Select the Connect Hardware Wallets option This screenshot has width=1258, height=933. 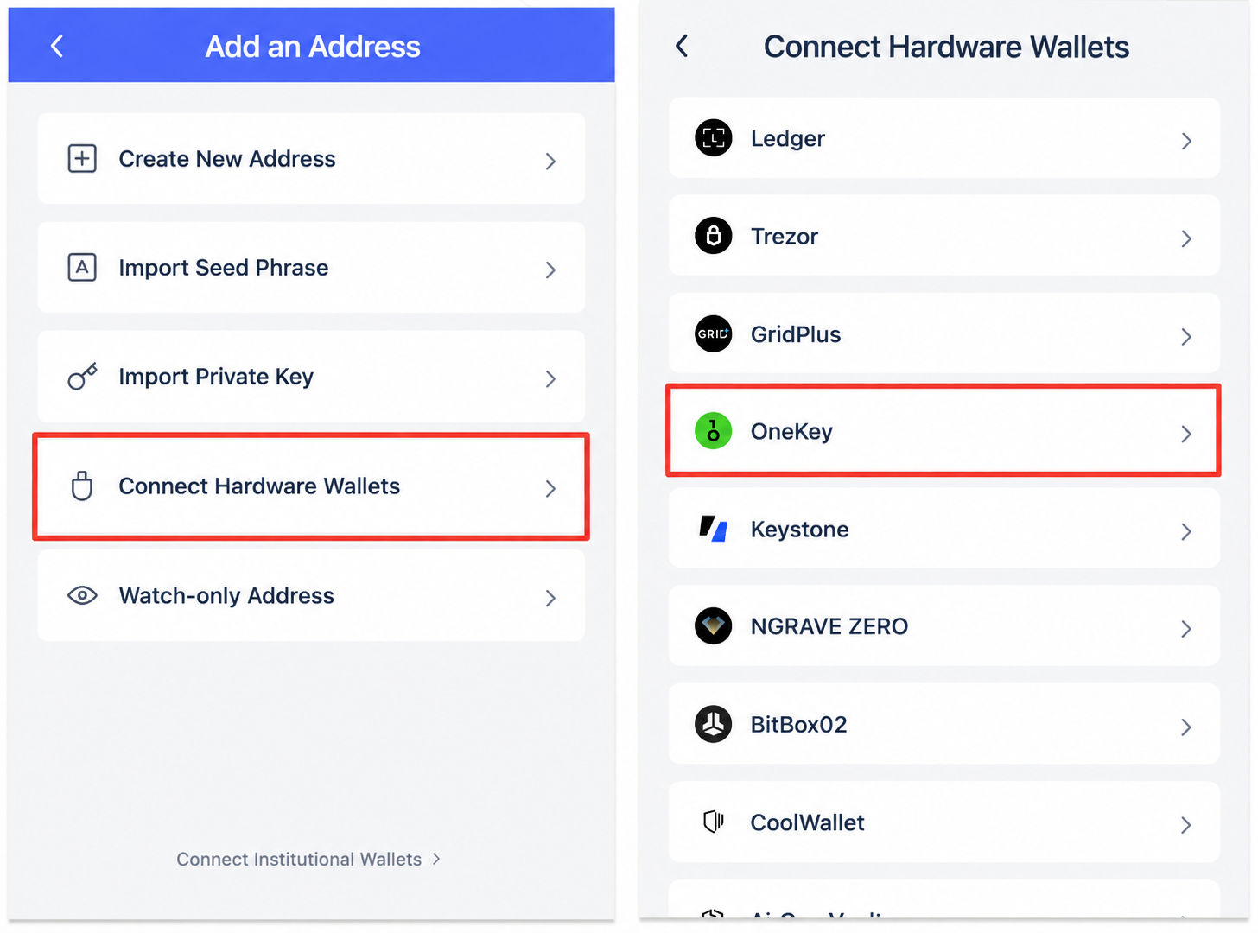[x=311, y=486]
